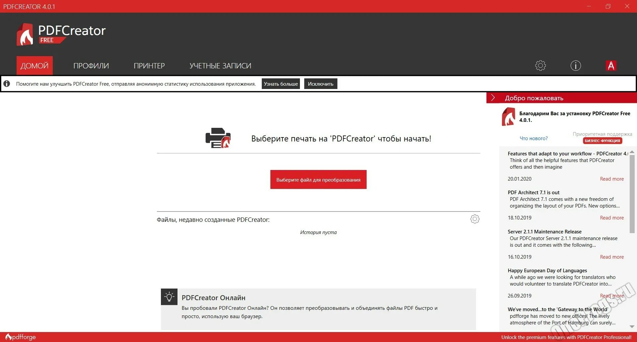
Task: Click the 'Features that adapt to your workflow' headline
Action: pyautogui.click(x=568, y=154)
